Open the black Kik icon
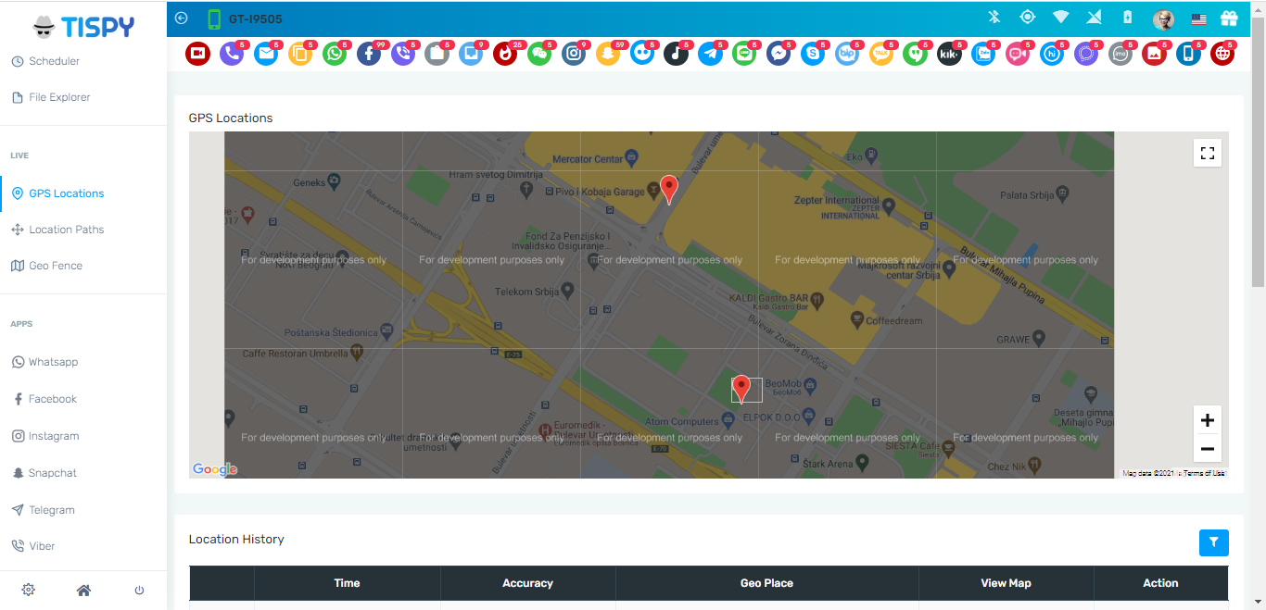This screenshot has width=1266, height=610. click(x=949, y=54)
